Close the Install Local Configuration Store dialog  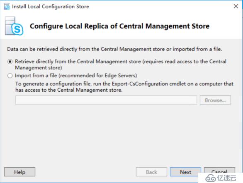[236, 6]
